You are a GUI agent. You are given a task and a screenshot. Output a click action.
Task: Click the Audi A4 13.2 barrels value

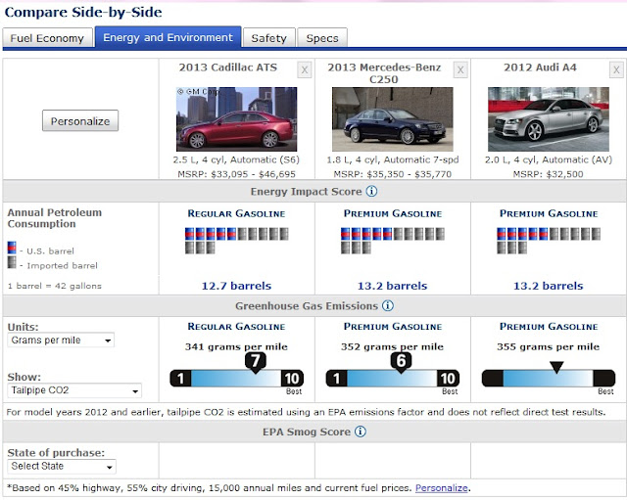tap(549, 286)
